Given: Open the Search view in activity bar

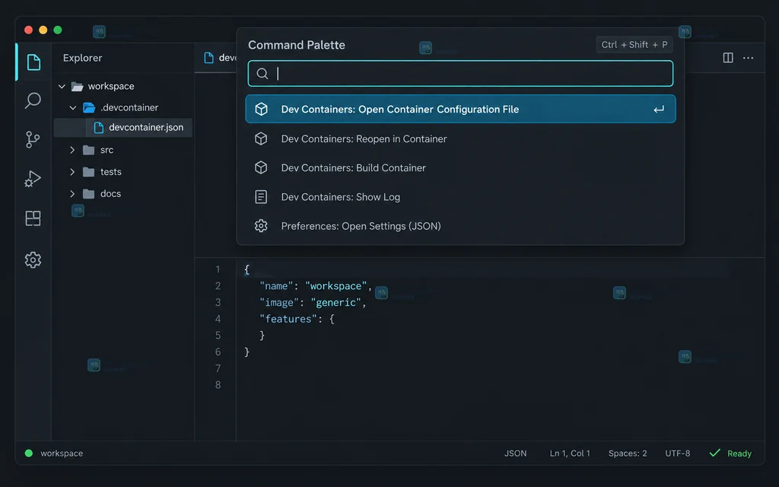Looking at the screenshot, I should pos(33,100).
